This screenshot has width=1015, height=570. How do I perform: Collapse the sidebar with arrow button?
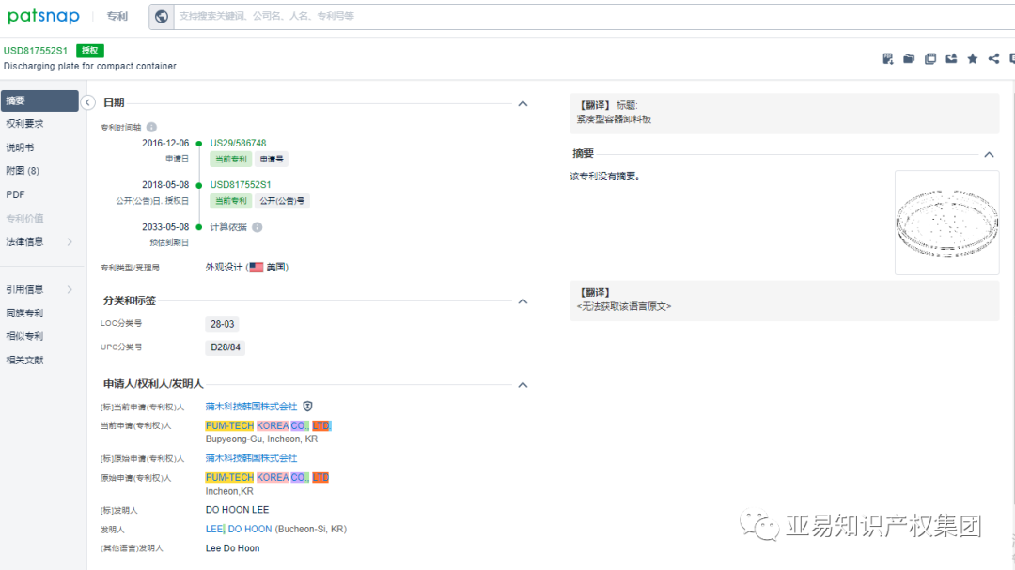87,102
